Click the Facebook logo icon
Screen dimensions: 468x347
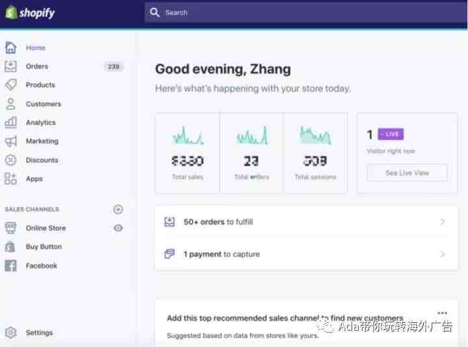(x=11, y=266)
